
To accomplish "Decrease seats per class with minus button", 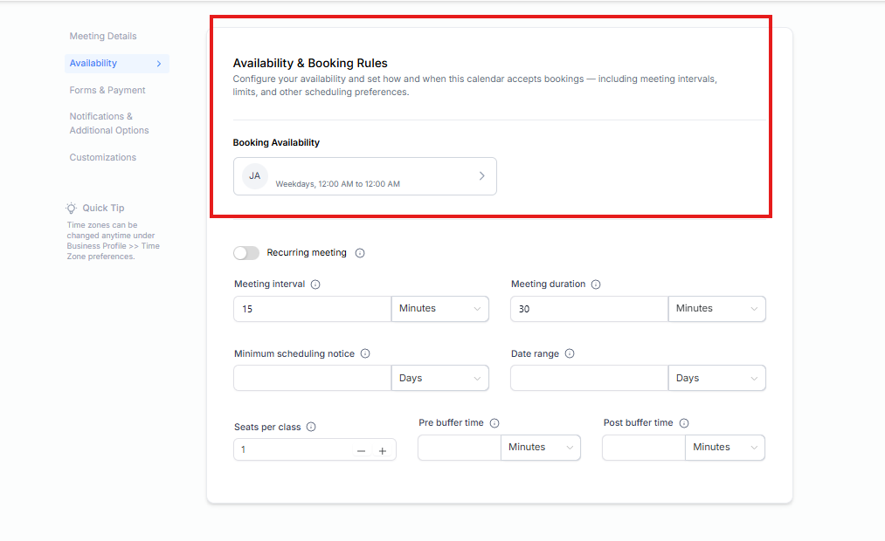I will (361, 451).
